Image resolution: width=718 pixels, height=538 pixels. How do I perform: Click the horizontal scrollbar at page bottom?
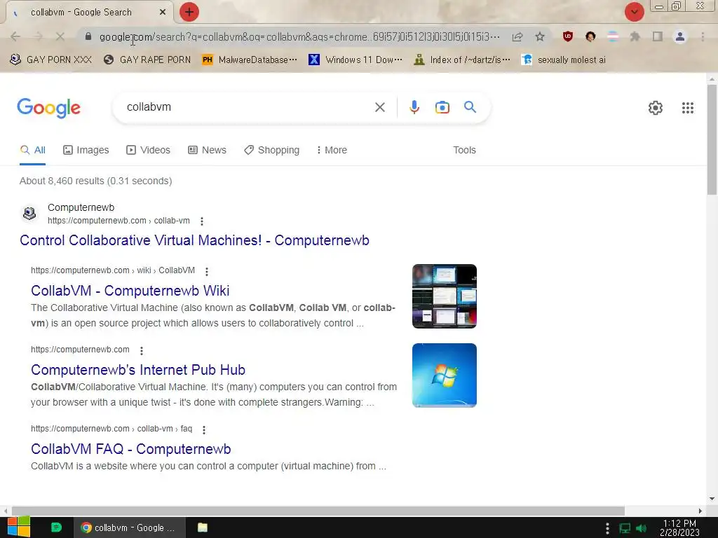click(318, 511)
